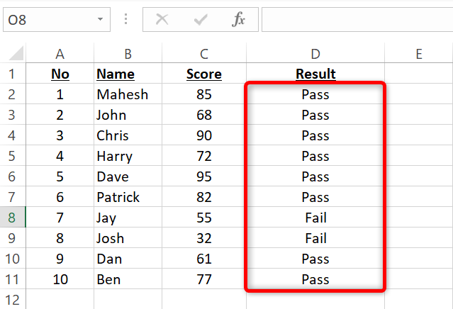Click the Result header cell

tap(315, 74)
